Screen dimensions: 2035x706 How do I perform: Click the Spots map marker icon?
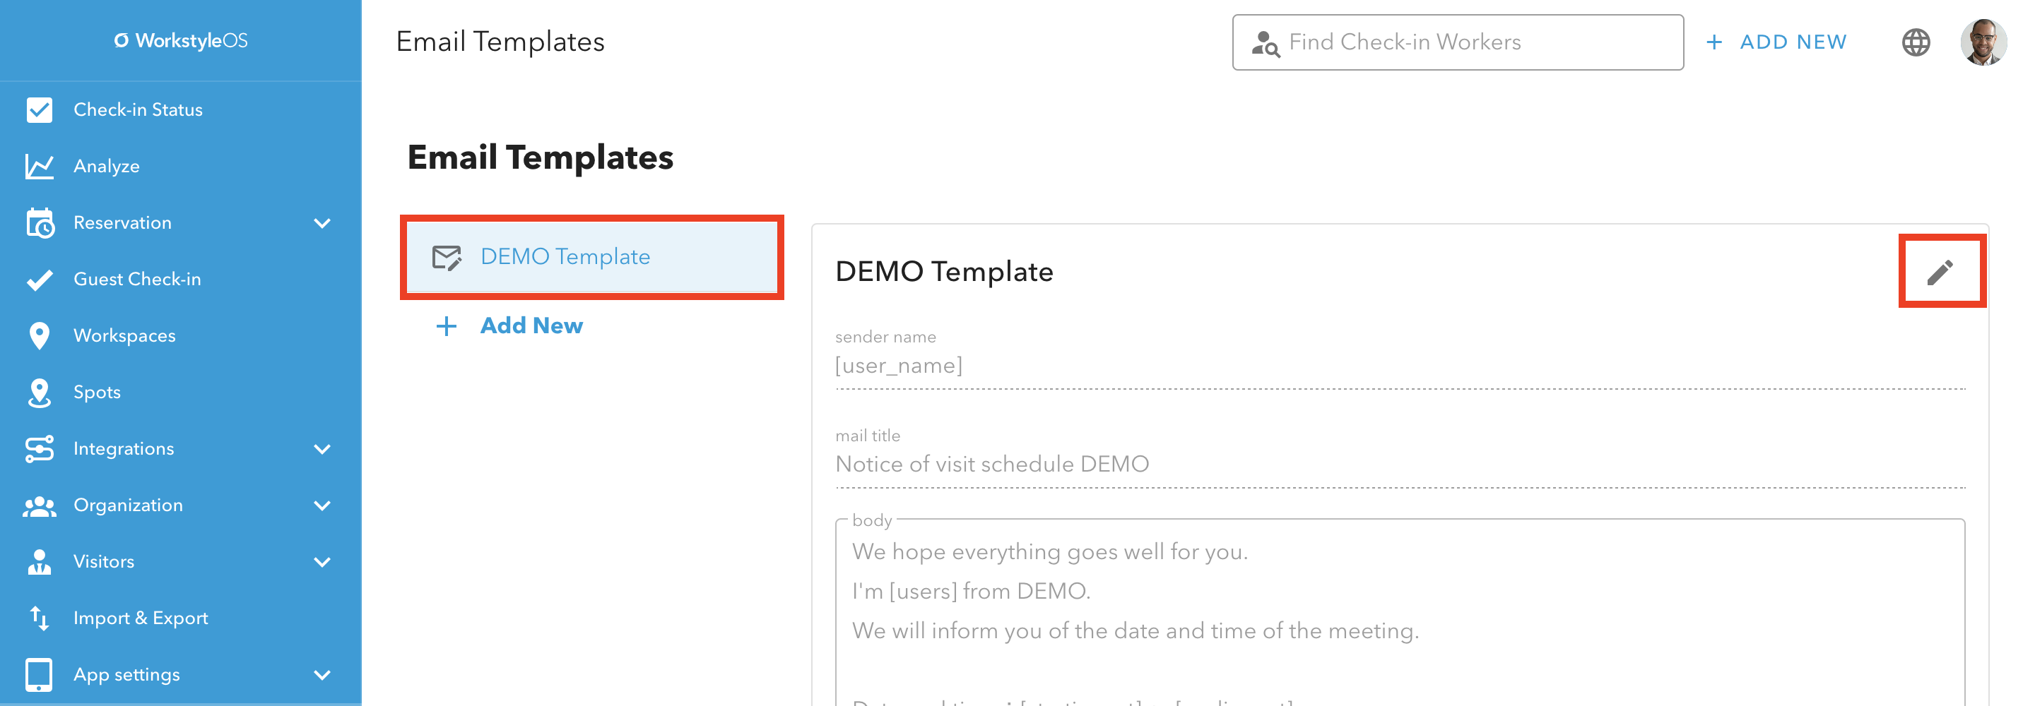(39, 393)
